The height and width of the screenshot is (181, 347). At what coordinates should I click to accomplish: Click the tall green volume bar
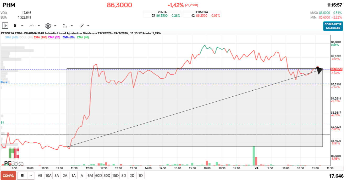[254, 156]
